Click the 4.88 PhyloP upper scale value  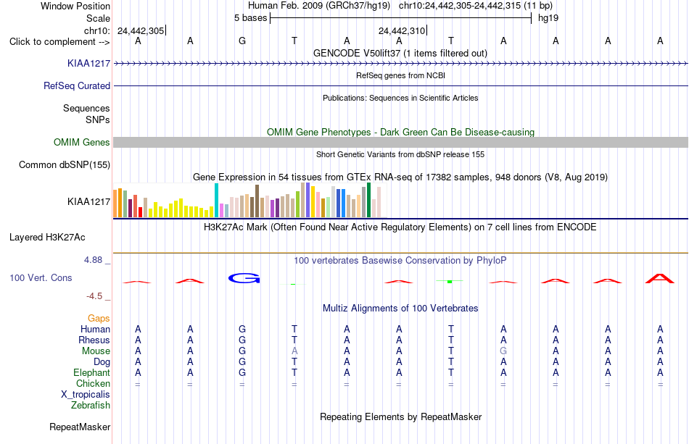94,260
